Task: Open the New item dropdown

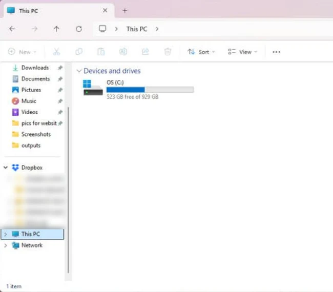Action: [22, 52]
